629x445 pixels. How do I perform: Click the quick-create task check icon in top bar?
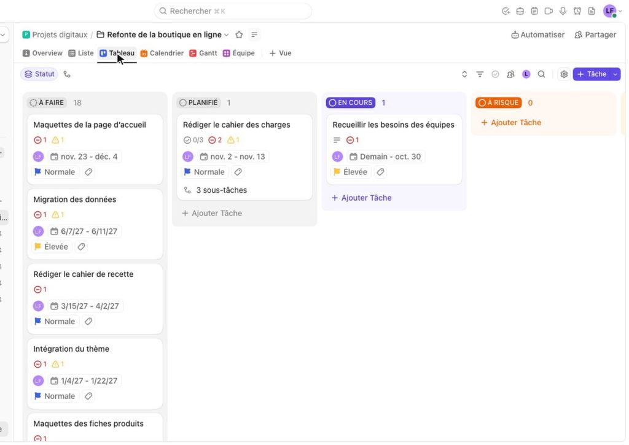pos(506,11)
